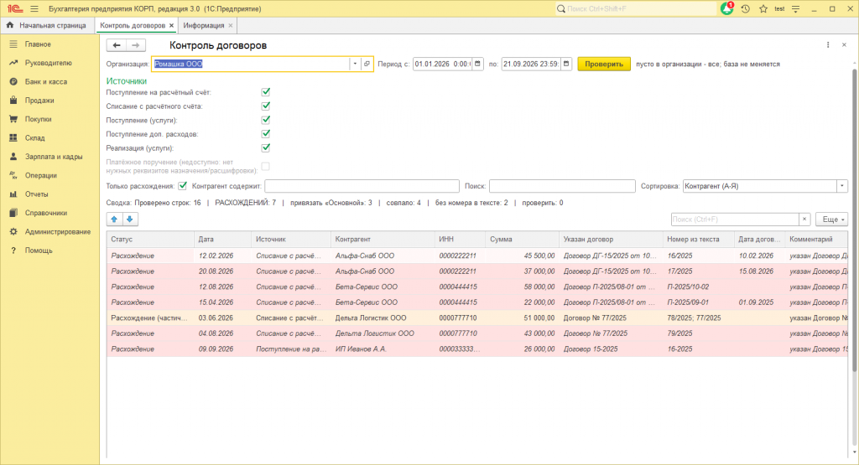The width and height of the screenshot is (859, 465).
Task: Expand the Организация dropdown list
Action: coord(355,64)
